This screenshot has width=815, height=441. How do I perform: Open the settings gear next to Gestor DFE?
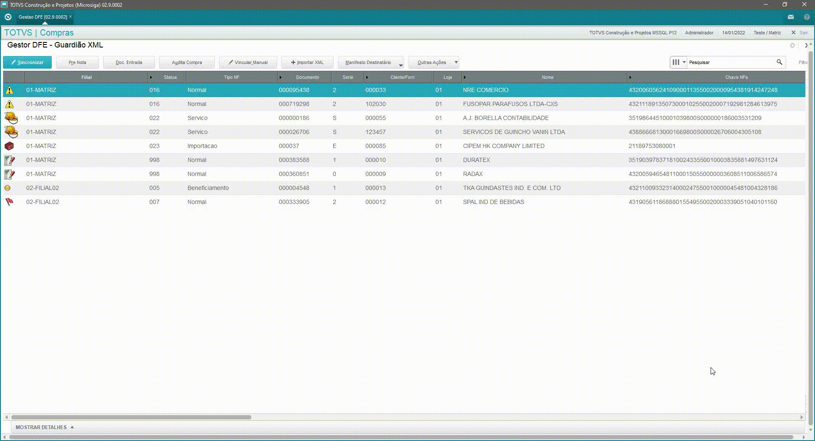(x=793, y=45)
